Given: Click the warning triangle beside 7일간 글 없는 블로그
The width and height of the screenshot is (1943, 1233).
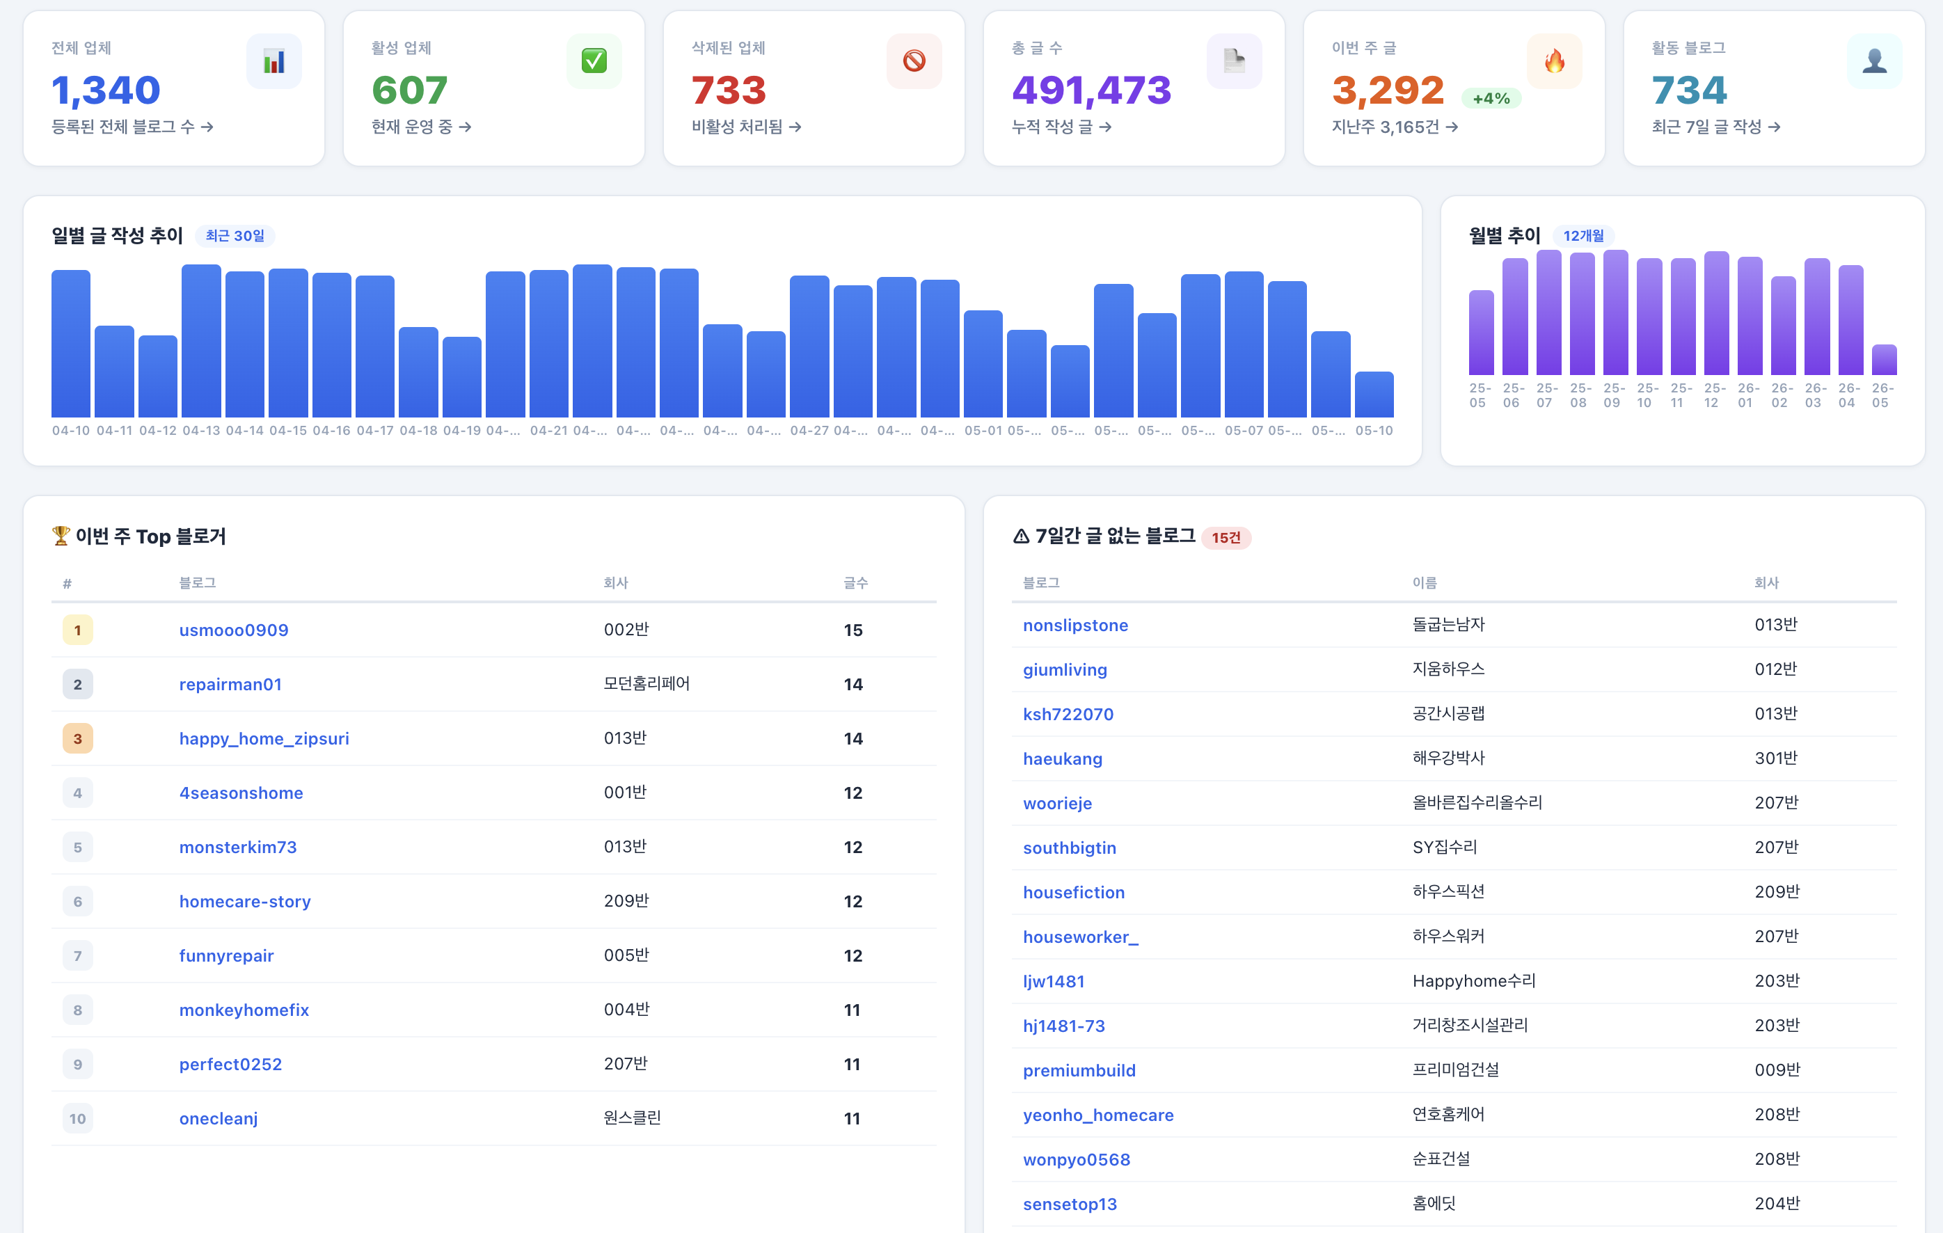Looking at the screenshot, I should pos(1021,536).
